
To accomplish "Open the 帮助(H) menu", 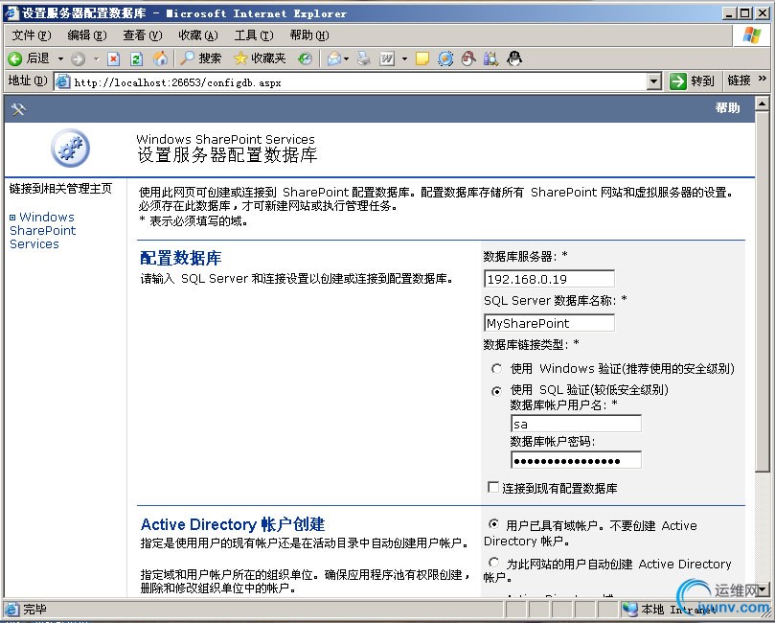I will click(309, 35).
